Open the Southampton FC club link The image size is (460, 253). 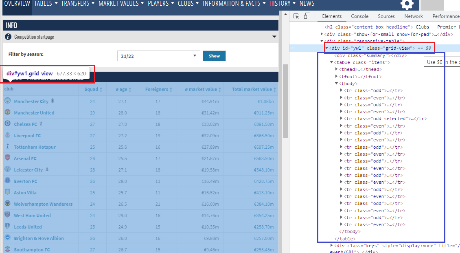pyautogui.click(x=32, y=249)
